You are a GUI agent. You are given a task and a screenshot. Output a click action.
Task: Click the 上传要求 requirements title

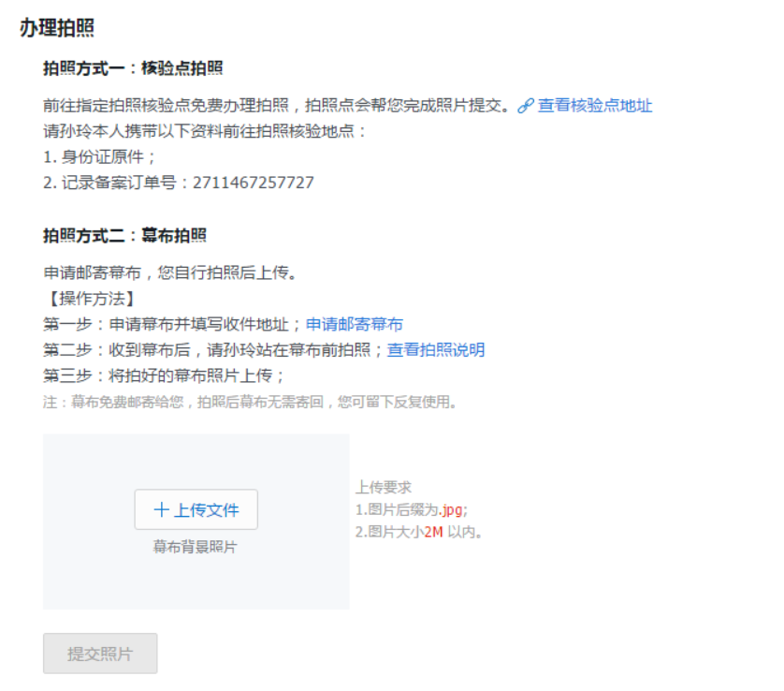coord(383,488)
